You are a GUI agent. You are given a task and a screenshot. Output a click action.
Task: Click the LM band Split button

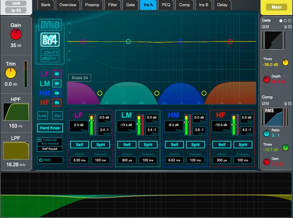pos(148,145)
